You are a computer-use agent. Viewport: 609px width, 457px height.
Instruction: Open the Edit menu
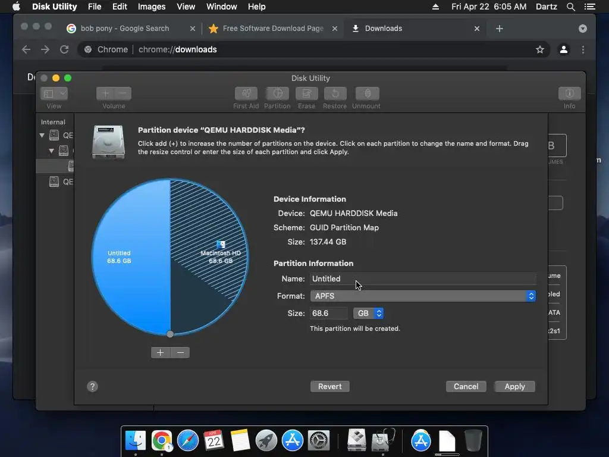120,7
